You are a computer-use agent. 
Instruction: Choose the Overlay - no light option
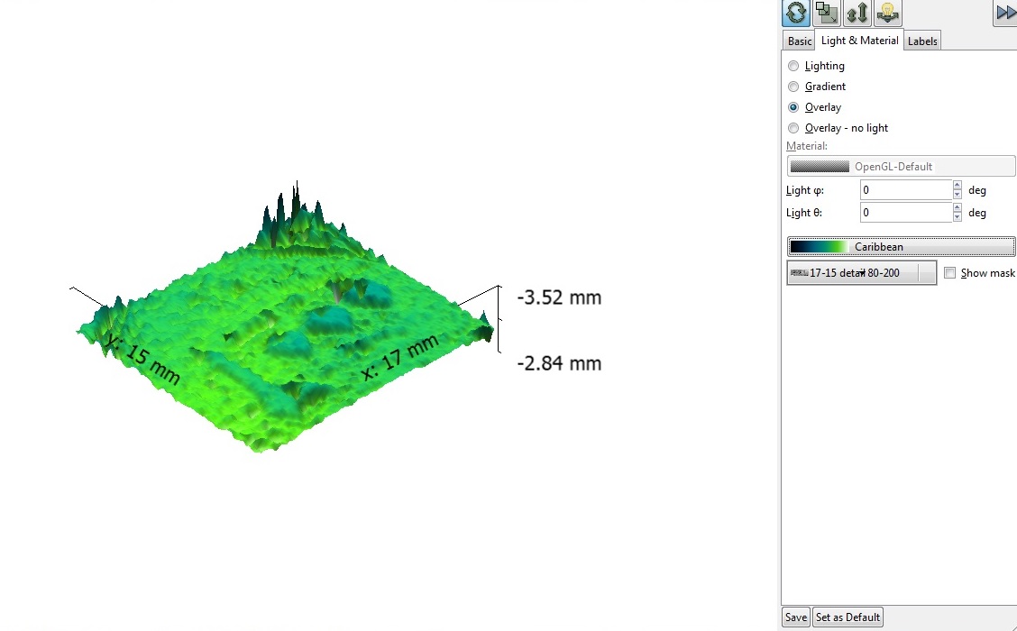point(838,128)
